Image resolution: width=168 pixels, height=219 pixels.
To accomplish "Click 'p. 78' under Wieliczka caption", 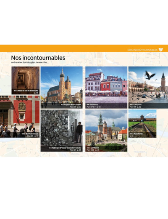I will click(x=36, y=93).
